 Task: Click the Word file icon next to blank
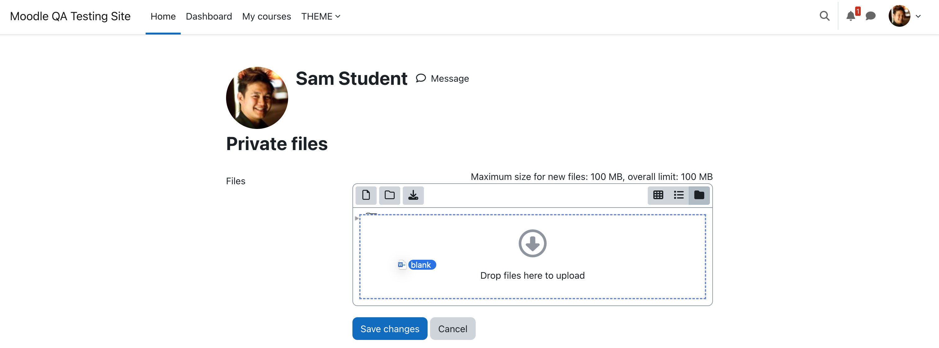[x=402, y=264]
